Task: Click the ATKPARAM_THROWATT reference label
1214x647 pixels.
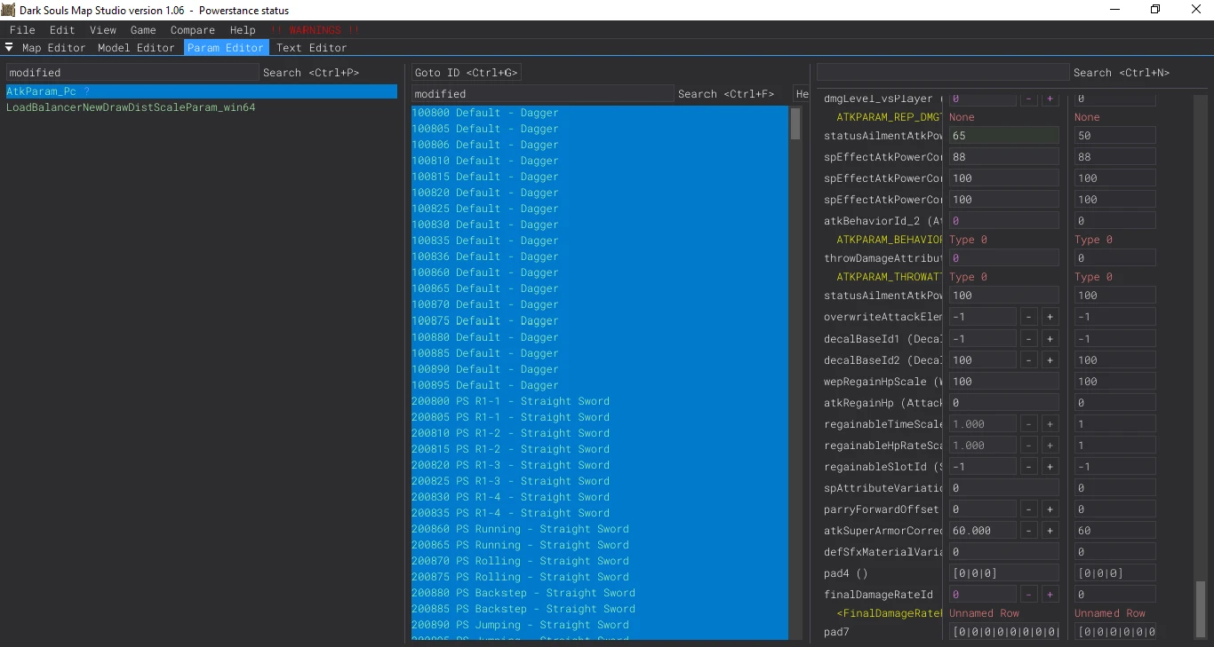Action: click(890, 277)
